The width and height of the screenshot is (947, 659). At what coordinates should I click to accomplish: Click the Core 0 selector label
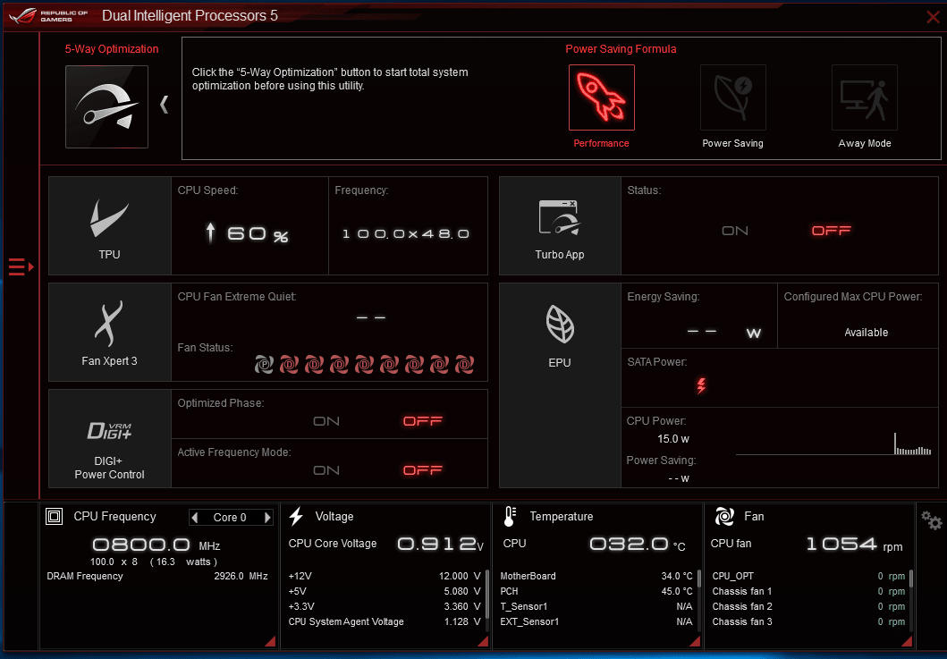230,517
